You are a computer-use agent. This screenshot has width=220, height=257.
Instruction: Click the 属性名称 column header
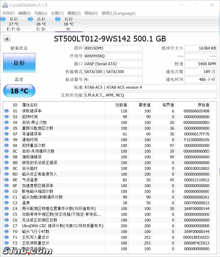[30, 105]
